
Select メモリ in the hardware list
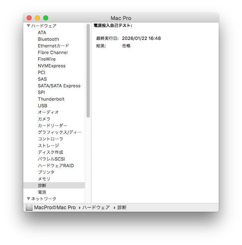[x=44, y=179]
